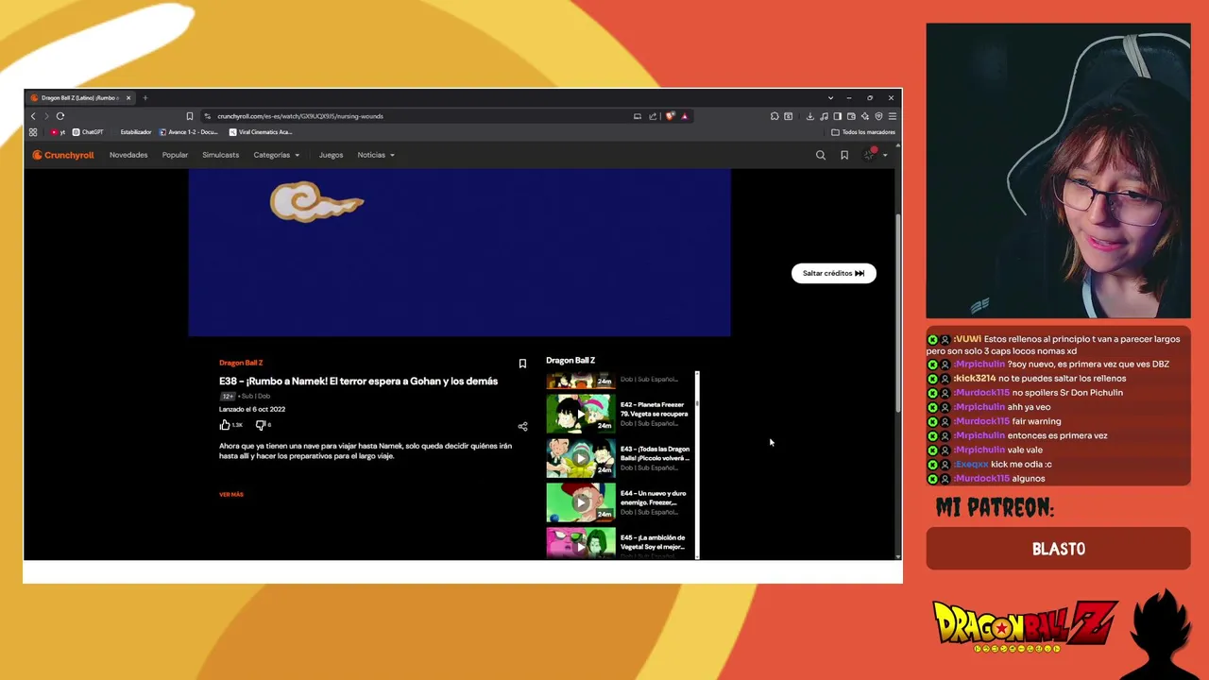The height and width of the screenshot is (680, 1209).
Task: Share the episode using the share icon
Action: tap(522, 426)
